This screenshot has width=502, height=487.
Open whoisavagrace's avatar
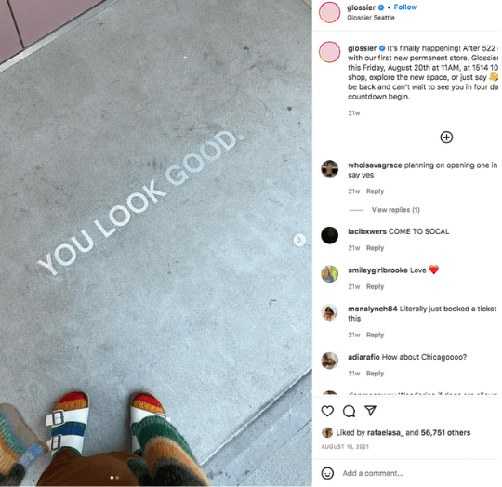(329, 168)
